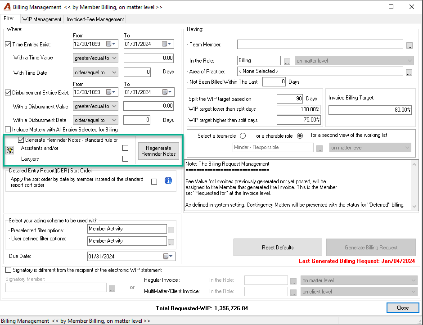The image size is (423, 325).
Task: Click the application logo icon in title bar
Action: point(7,7)
